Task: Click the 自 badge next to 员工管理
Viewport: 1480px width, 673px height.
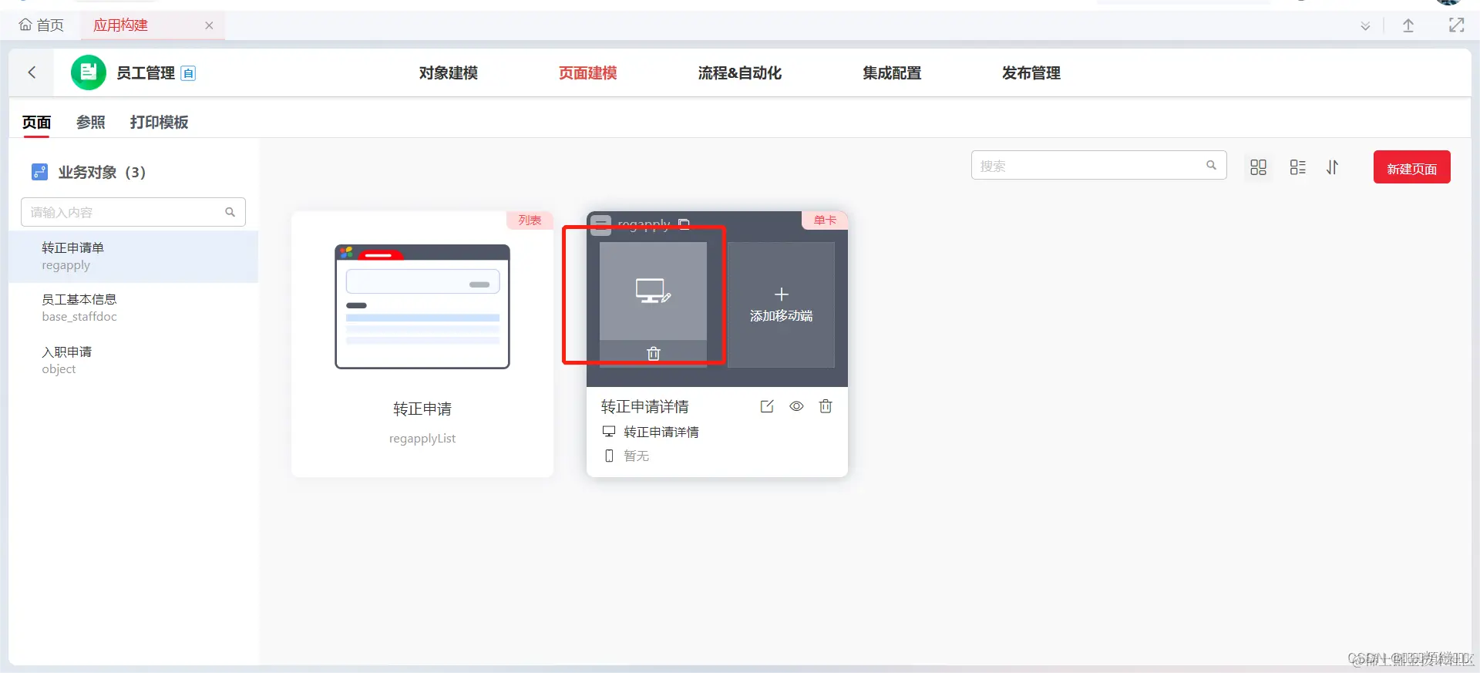Action: coord(188,73)
